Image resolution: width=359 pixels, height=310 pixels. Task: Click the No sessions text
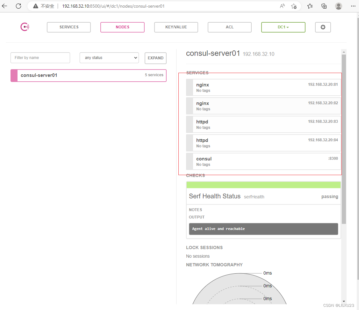click(198, 256)
